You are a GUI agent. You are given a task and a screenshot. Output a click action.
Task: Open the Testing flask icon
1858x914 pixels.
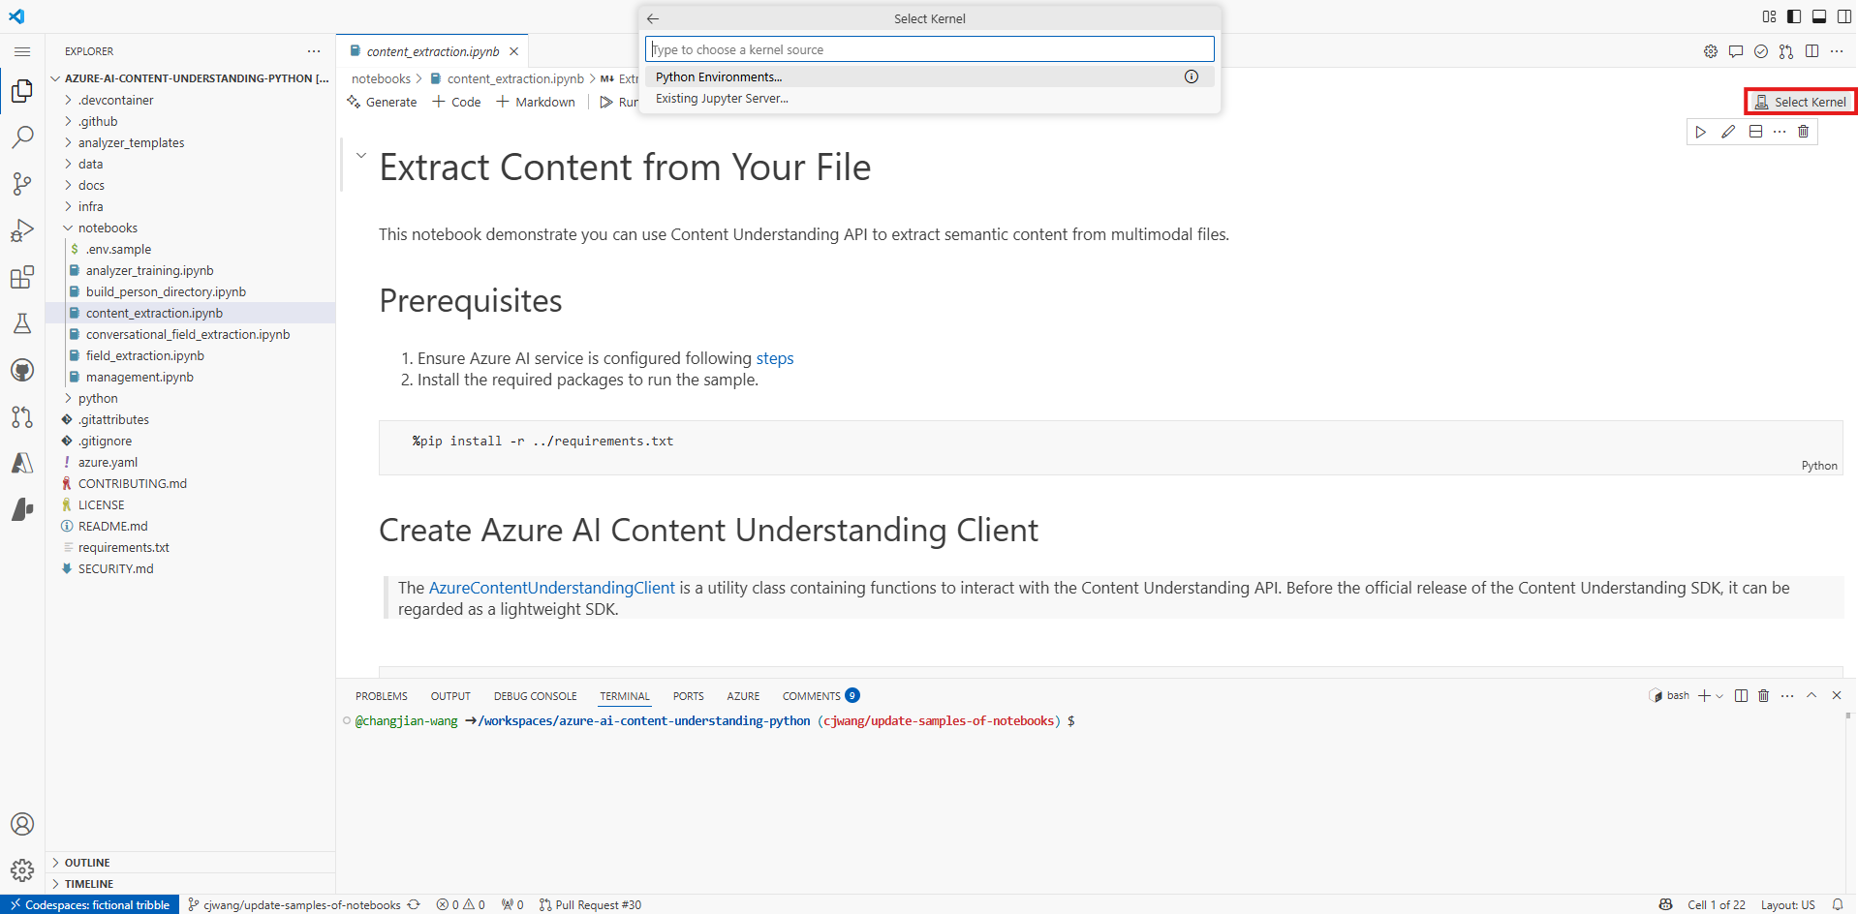point(22,323)
